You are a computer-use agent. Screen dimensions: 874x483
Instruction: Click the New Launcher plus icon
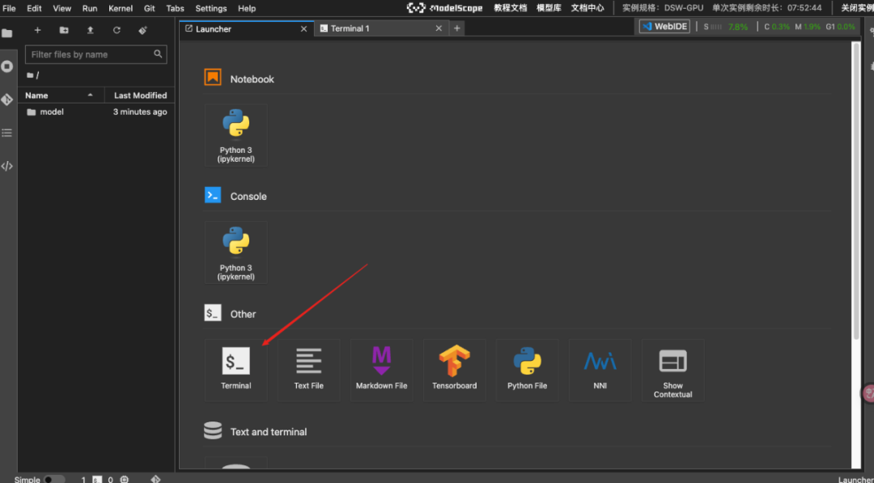(x=37, y=30)
